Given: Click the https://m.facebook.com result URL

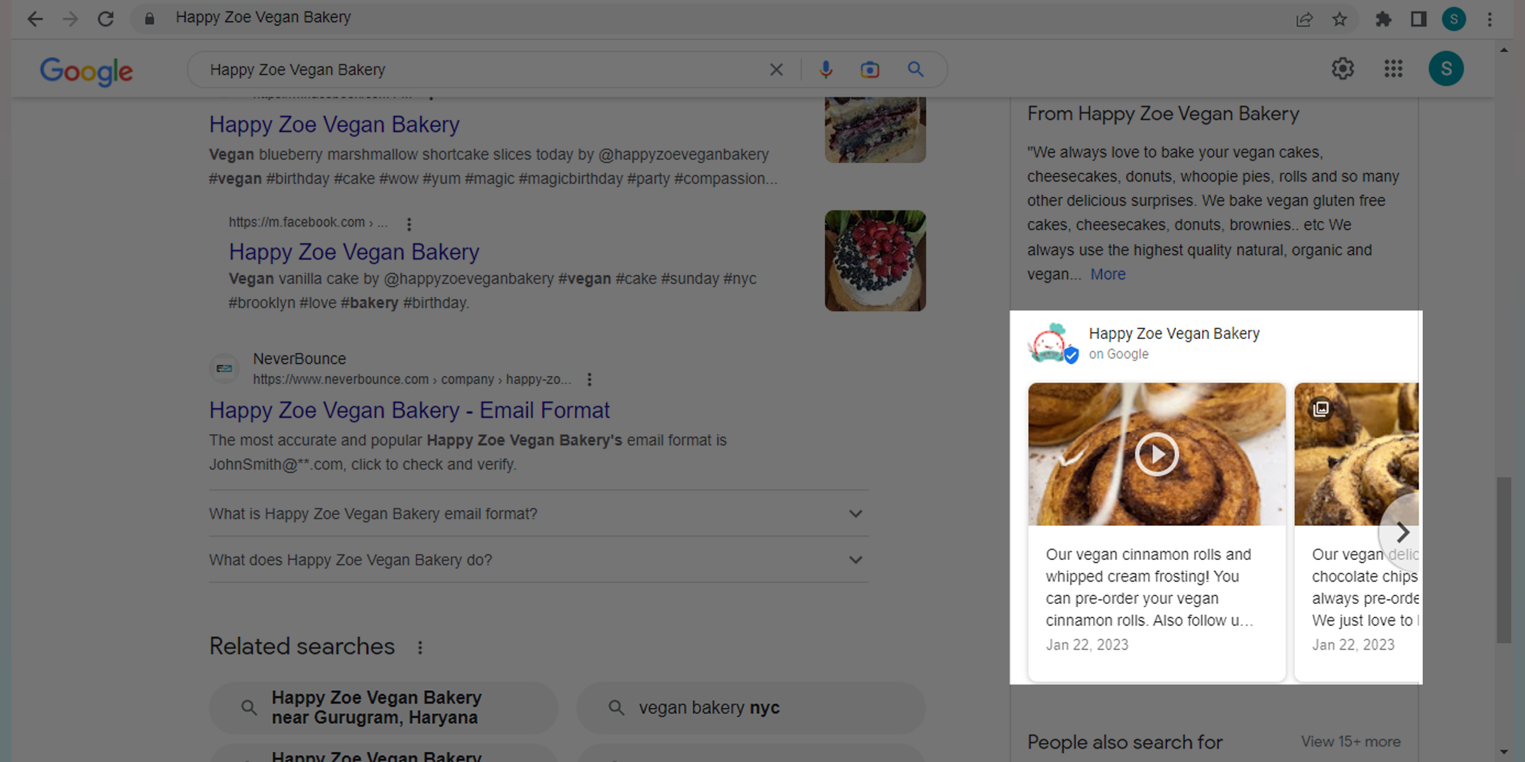Looking at the screenshot, I should (308, 222).
